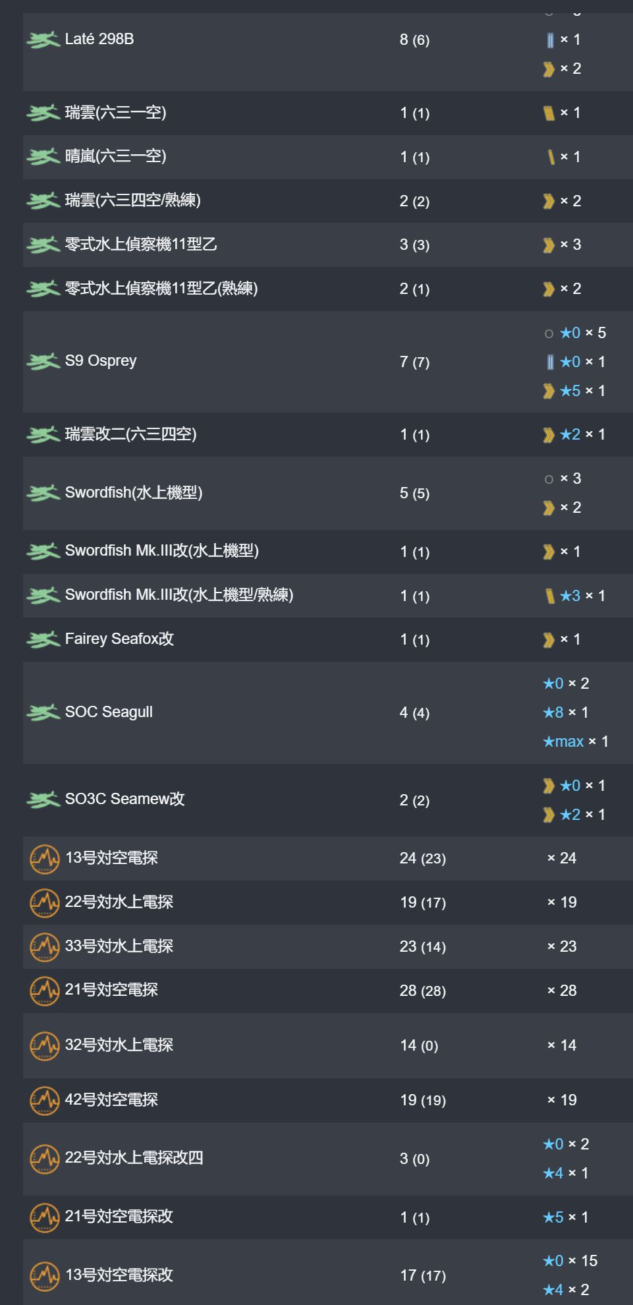This screenshot has height=1305, width=633.
Task: Click the count 23 (14) for 33号対水上電探
Action: click(423, 947)
